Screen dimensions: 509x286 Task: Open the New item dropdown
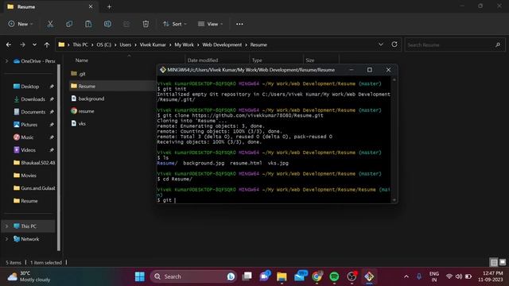[21, 24]
